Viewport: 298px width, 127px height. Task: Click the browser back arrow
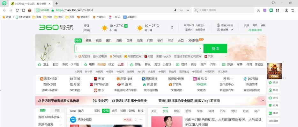(x=4, y=10)
